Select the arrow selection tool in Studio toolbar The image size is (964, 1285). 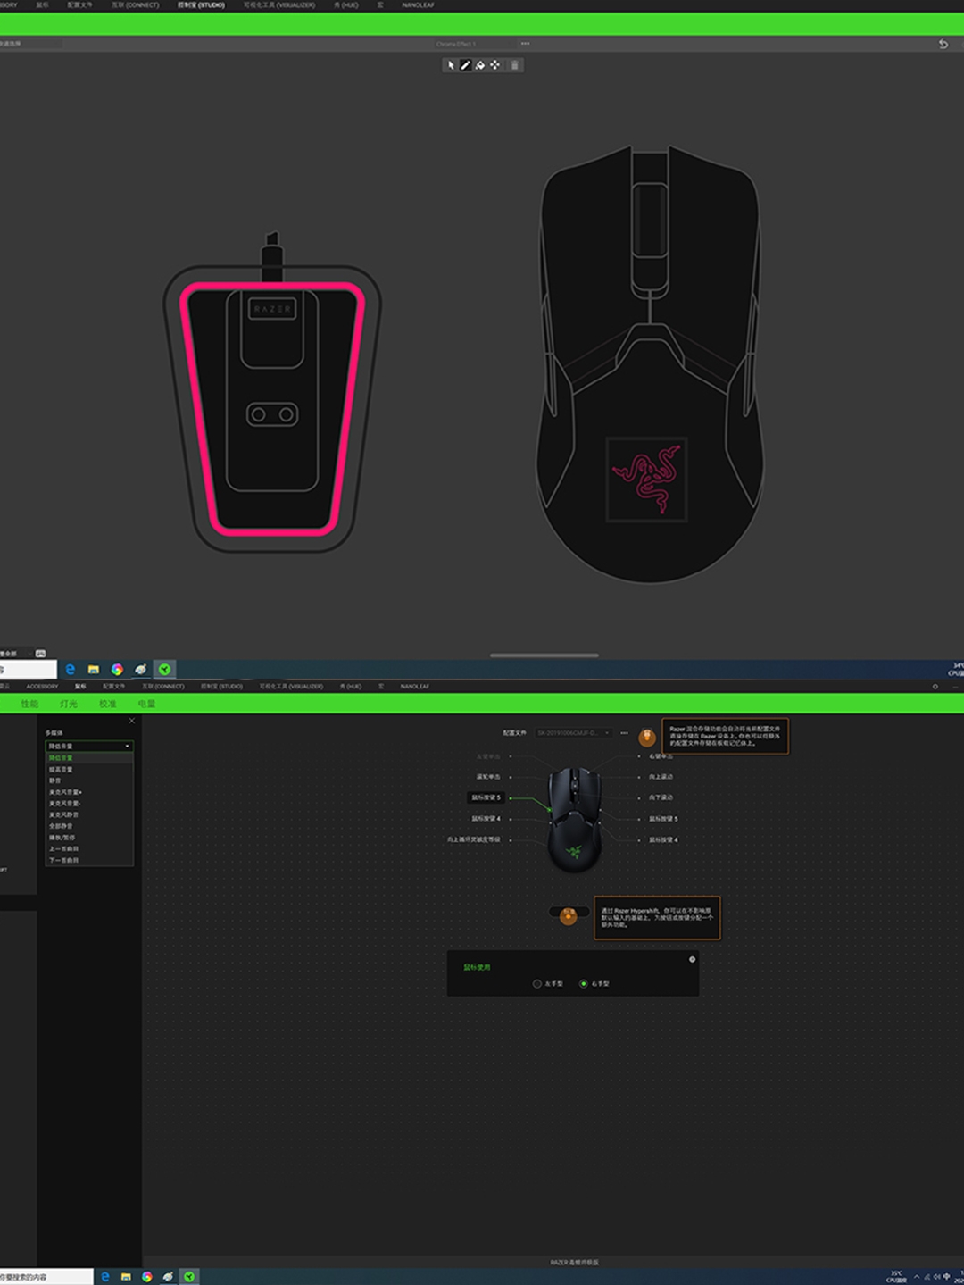pos(451,65)
